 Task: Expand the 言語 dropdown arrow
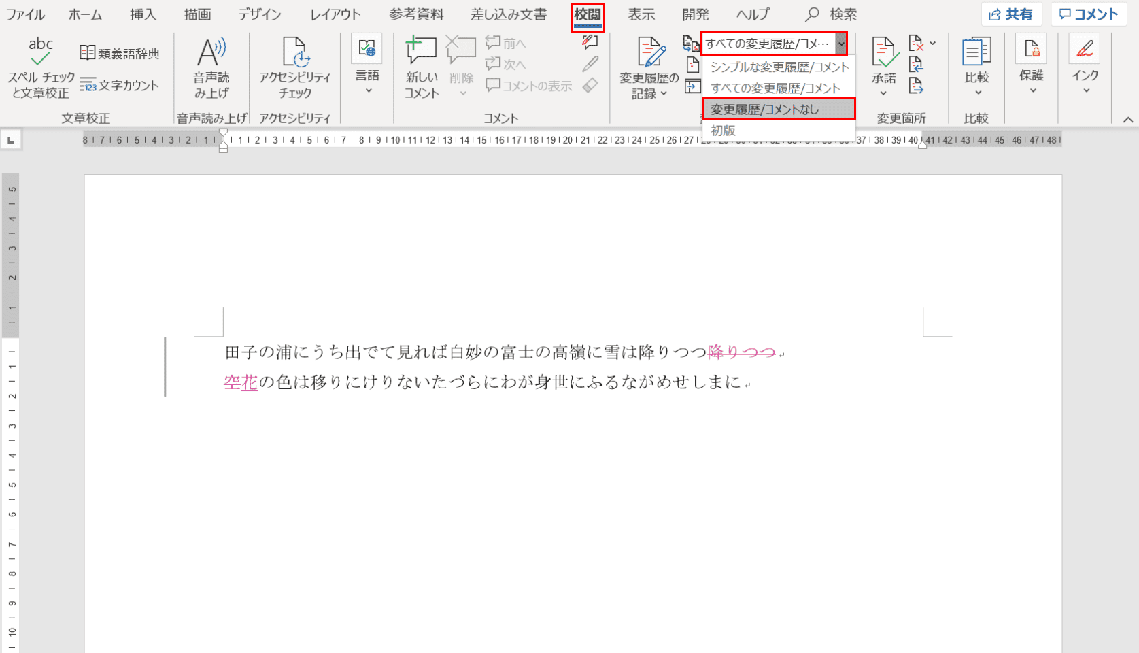[368, 90]
